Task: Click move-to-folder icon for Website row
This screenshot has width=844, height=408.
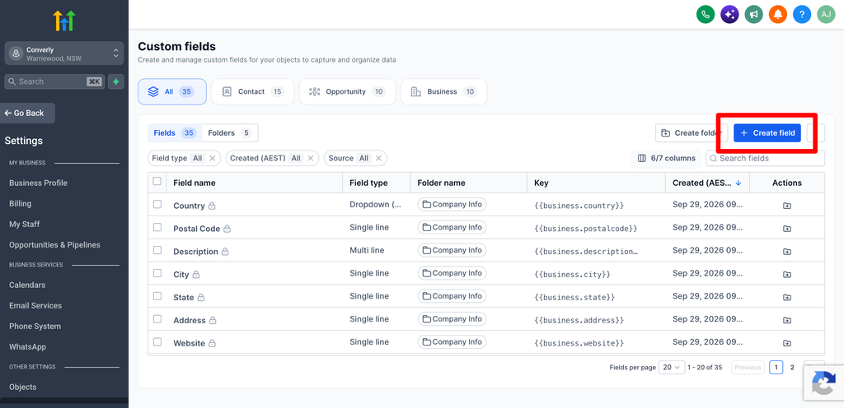Action: pos(787,343)
